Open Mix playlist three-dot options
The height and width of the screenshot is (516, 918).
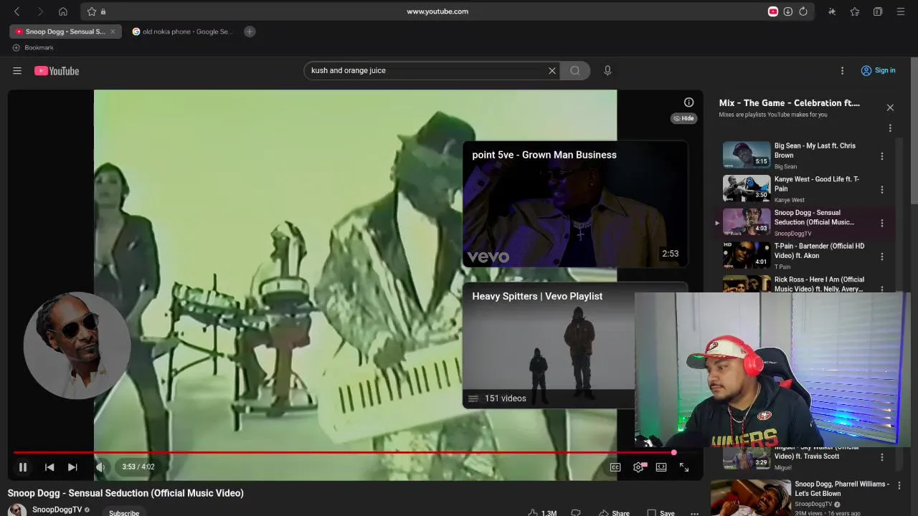click(890, 128)
